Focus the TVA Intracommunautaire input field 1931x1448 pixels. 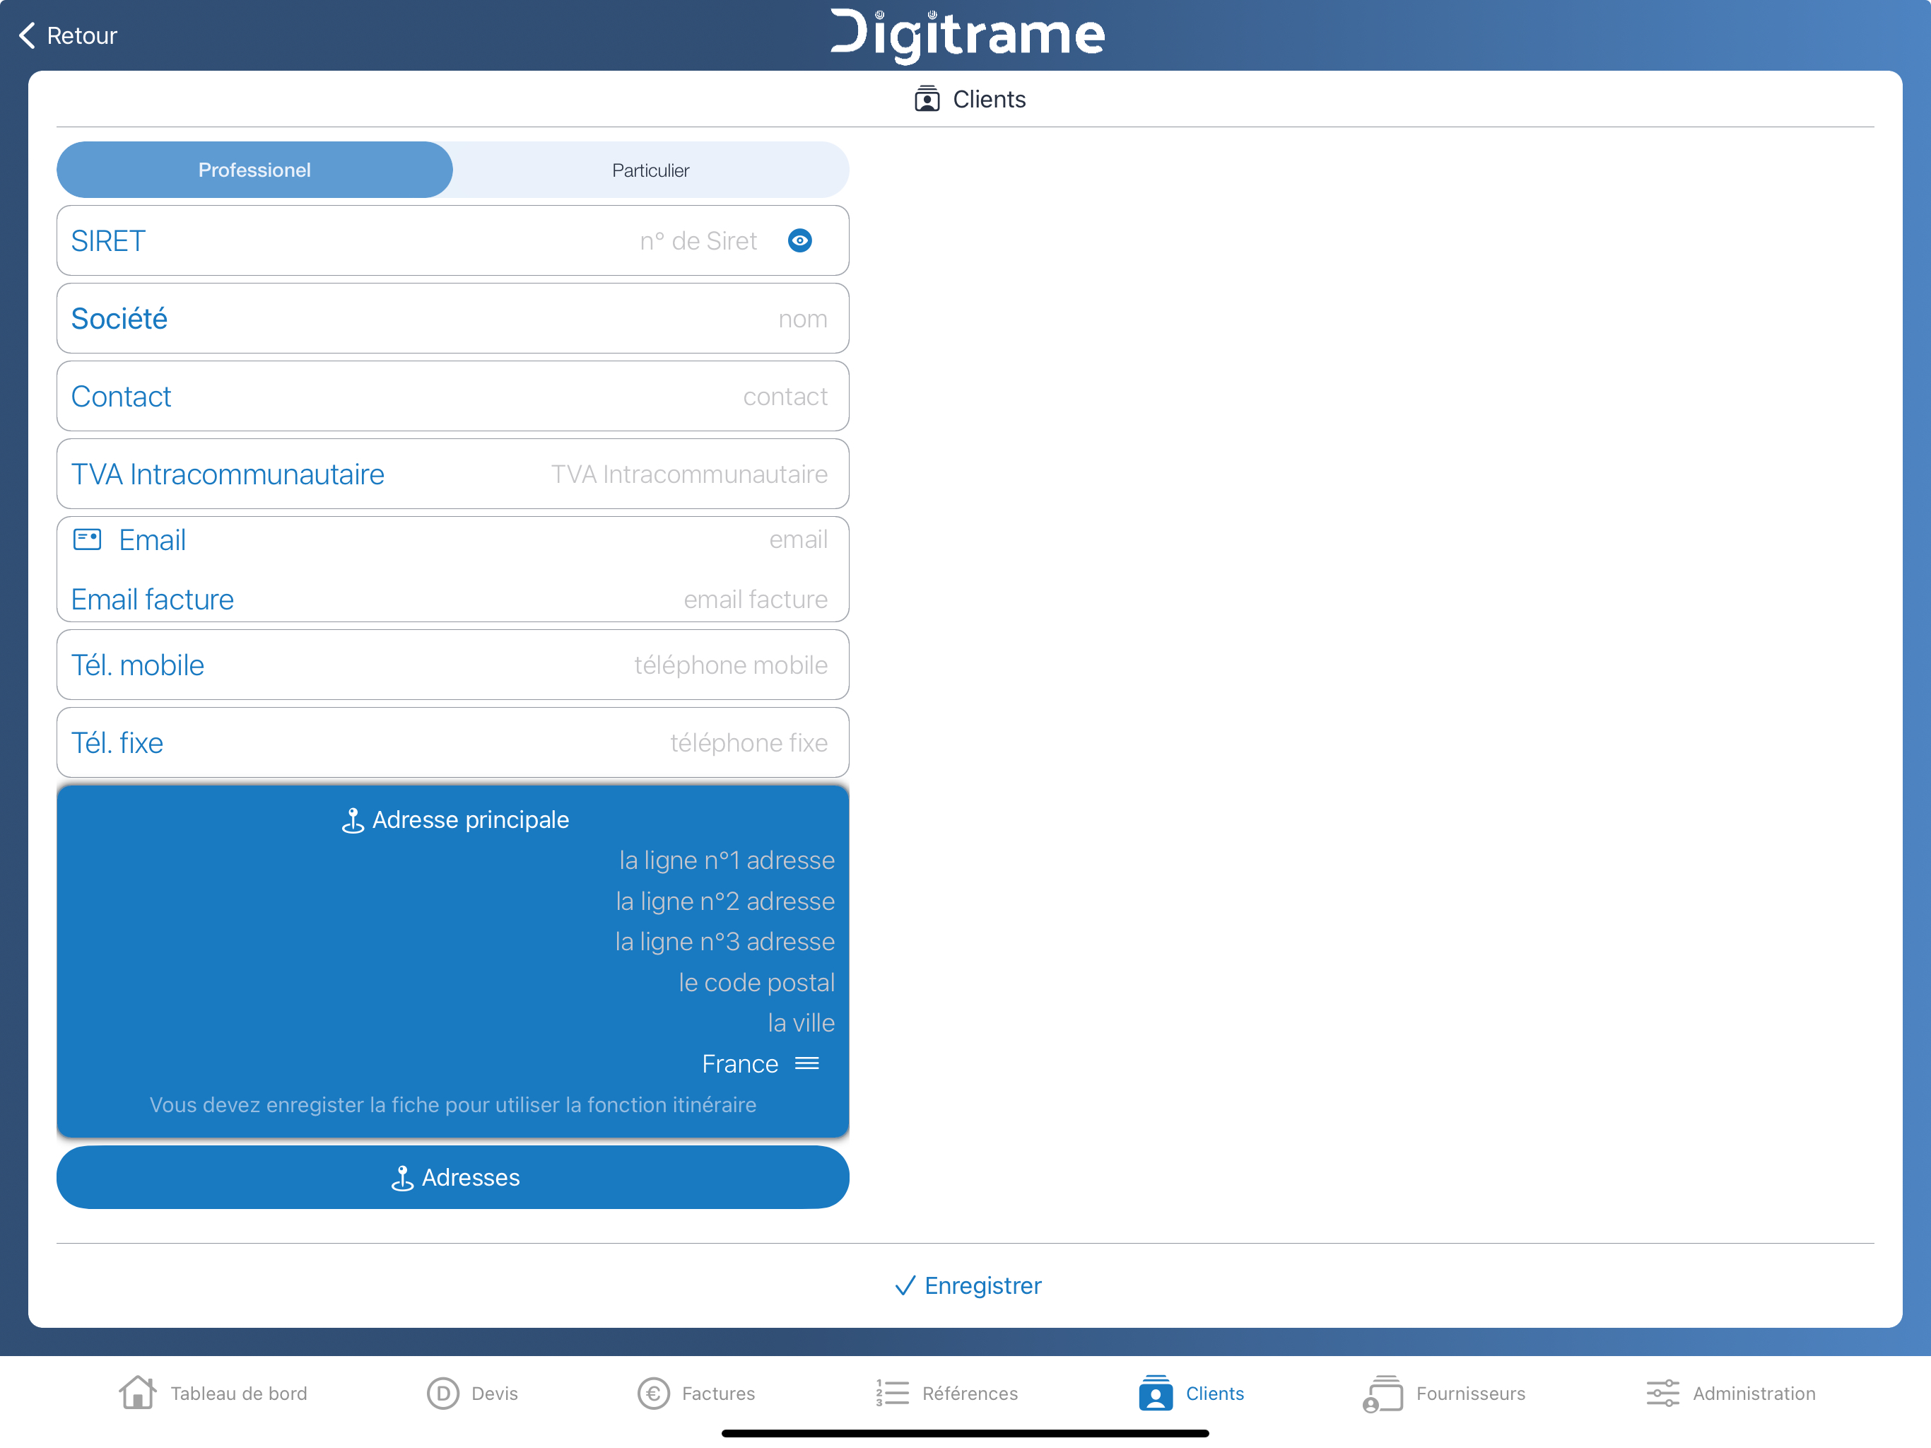coord(452,473)
